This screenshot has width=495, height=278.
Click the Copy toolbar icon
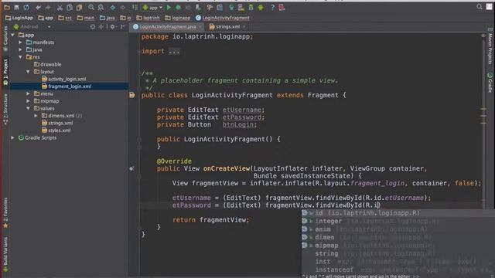pos(70,7)
